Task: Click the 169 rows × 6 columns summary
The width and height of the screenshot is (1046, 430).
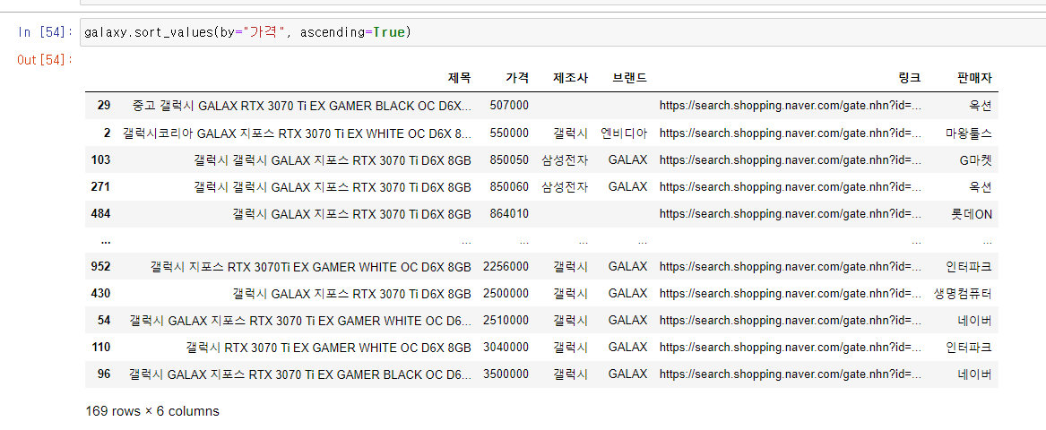Action: (152, 411)
